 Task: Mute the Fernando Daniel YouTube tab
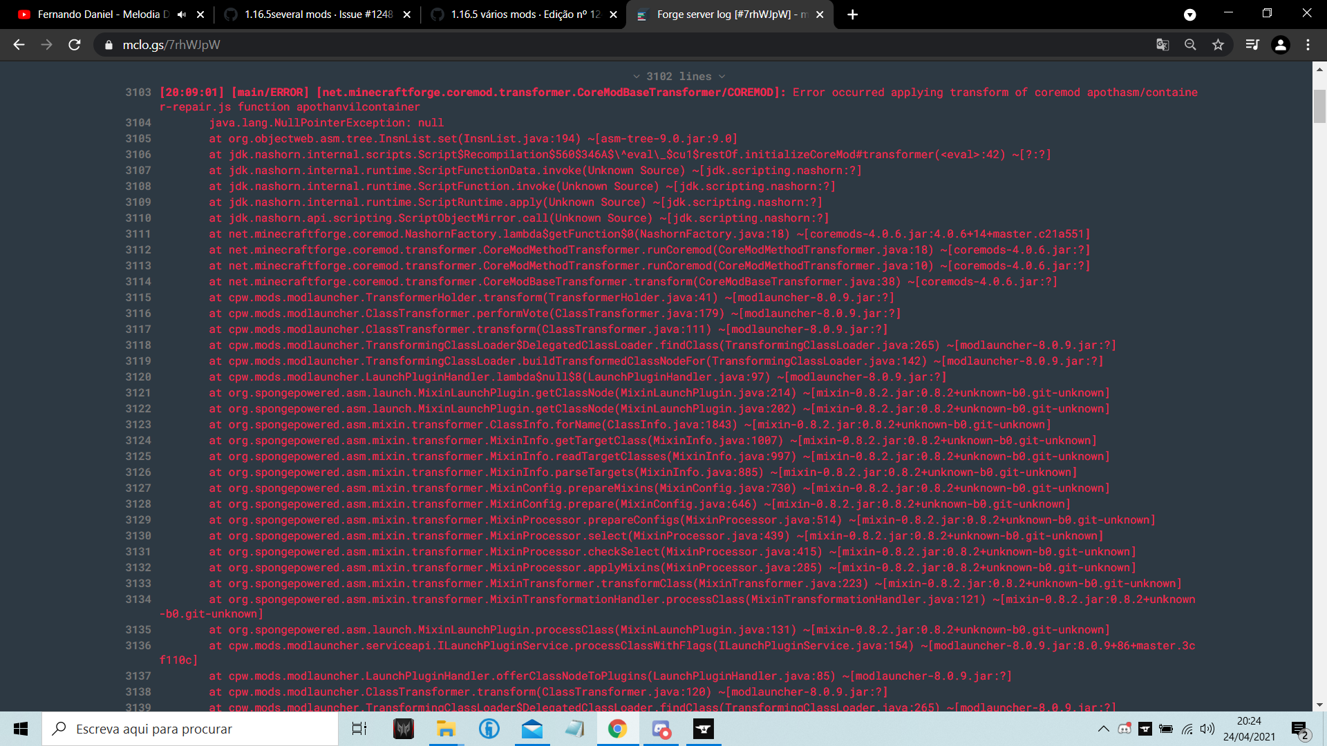tap(181, 14)
